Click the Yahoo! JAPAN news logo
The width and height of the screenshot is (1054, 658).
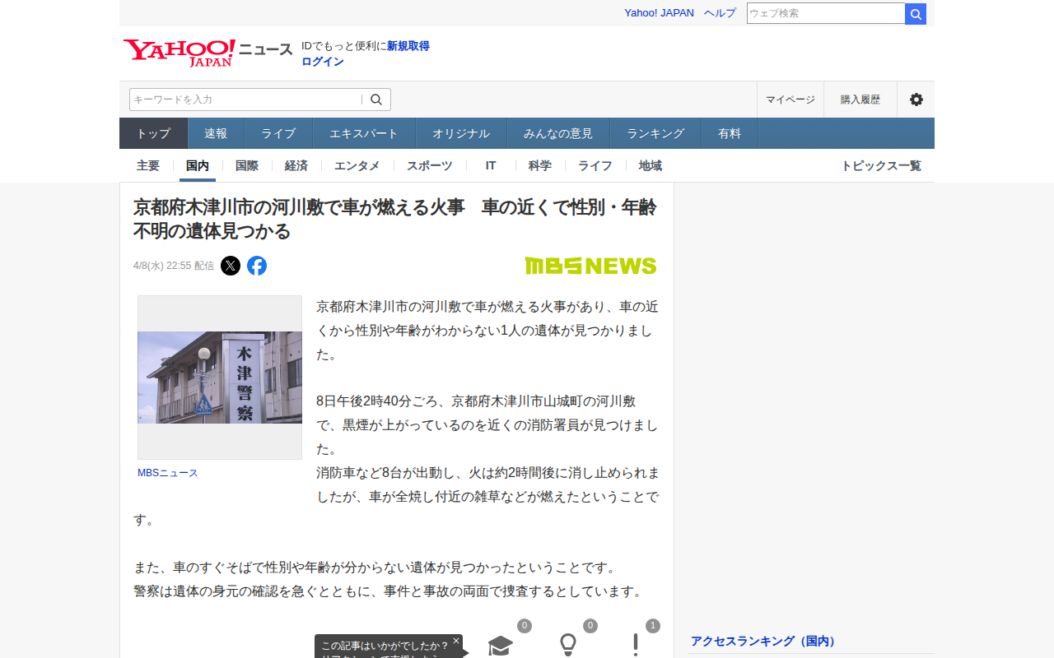coord(180,52)
